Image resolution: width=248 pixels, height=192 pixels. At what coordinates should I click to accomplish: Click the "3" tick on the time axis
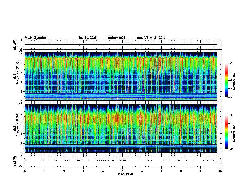(x=83, y=171)
